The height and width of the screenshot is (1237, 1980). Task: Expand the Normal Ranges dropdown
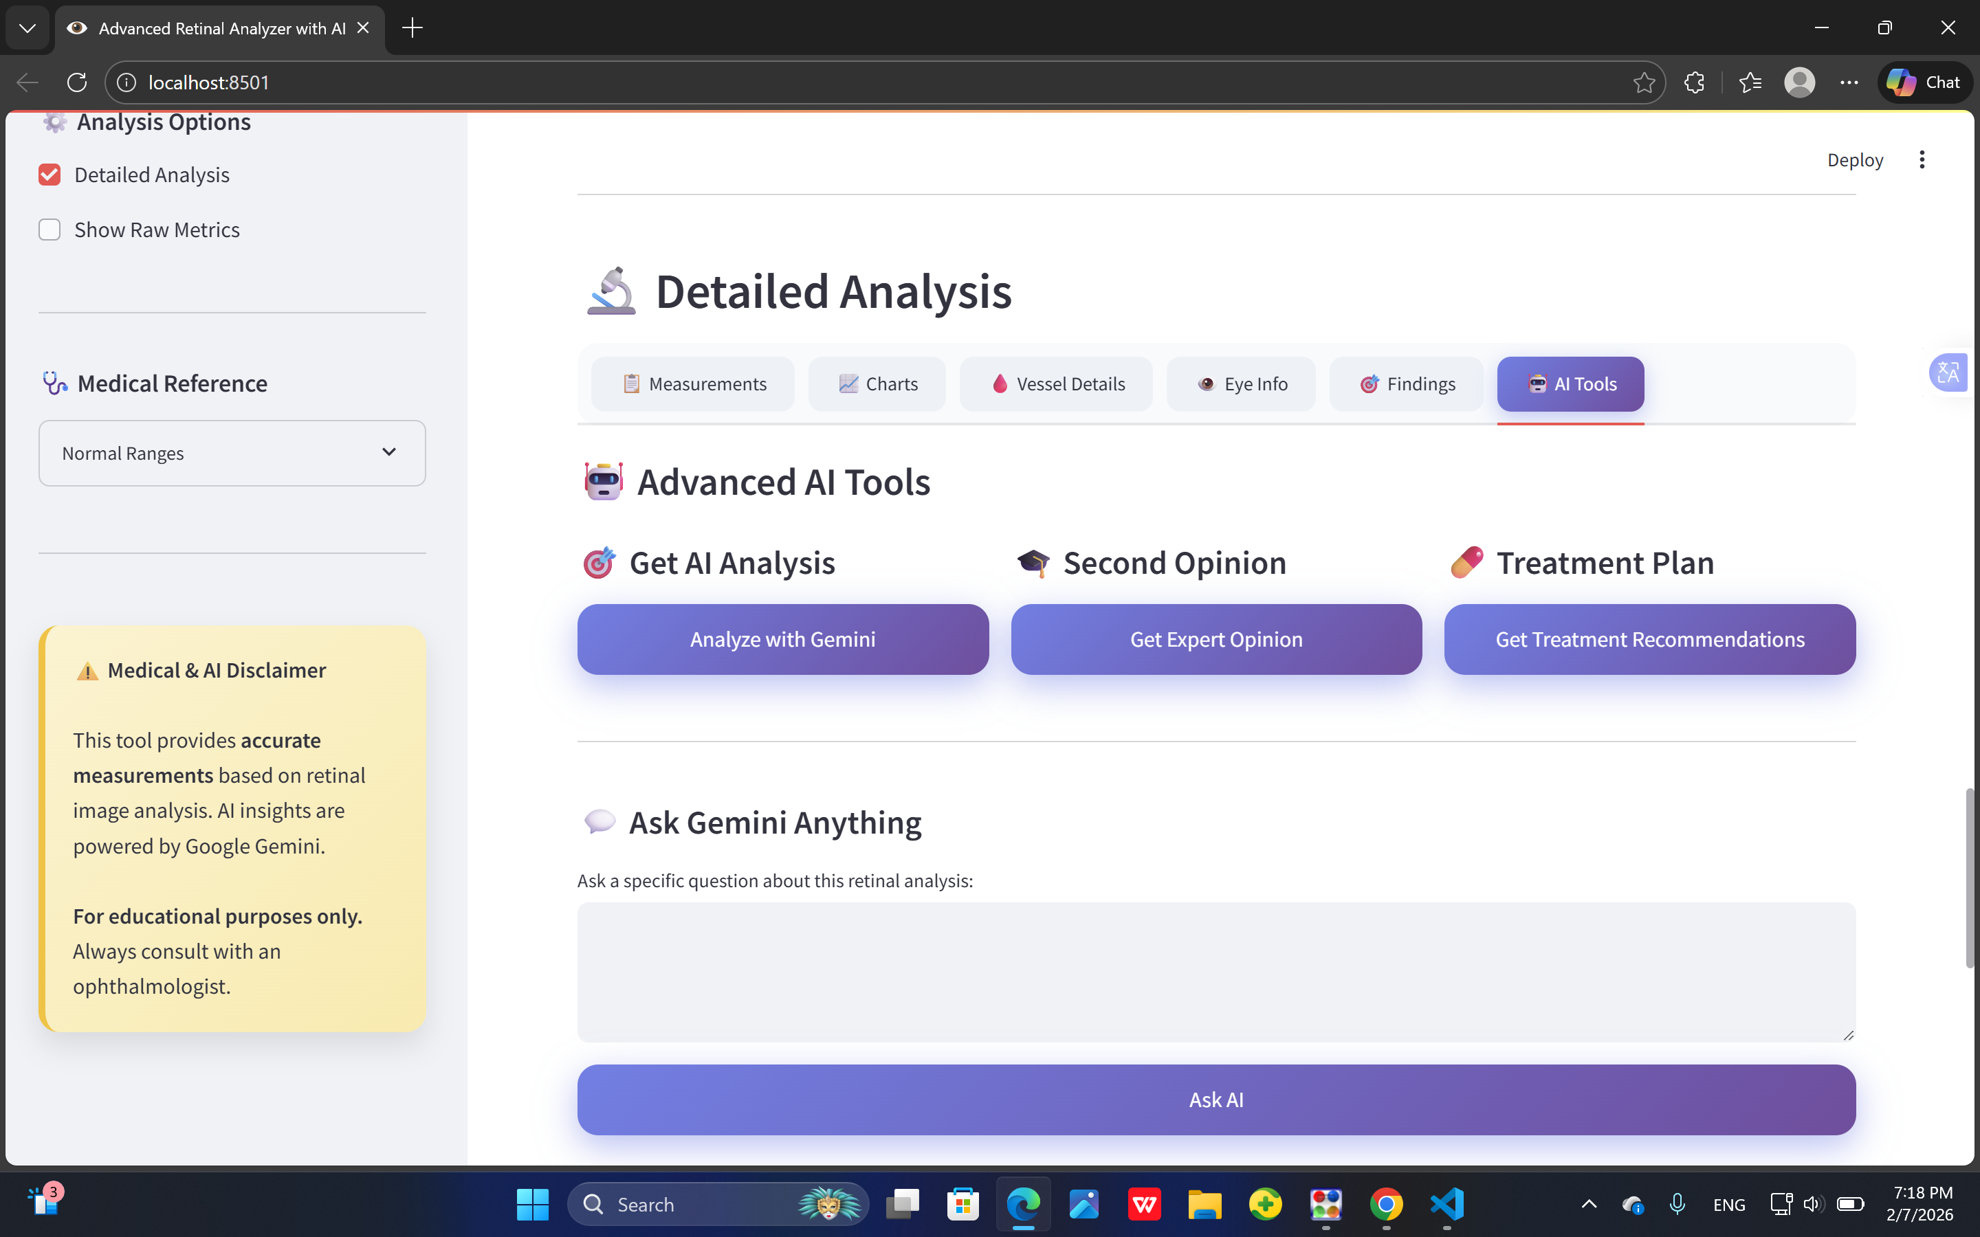[x=232, y=454]
